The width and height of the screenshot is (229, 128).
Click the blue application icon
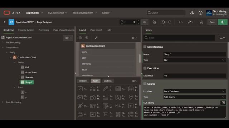tap(11, 22)
